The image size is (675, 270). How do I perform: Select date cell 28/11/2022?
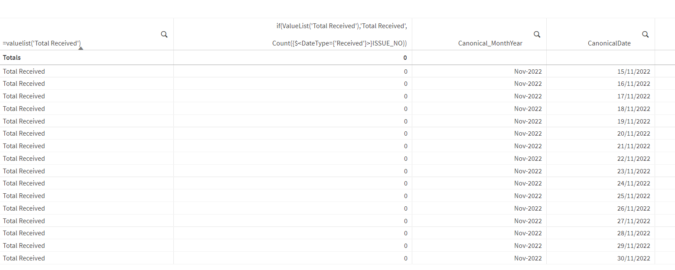click(633, 233)
